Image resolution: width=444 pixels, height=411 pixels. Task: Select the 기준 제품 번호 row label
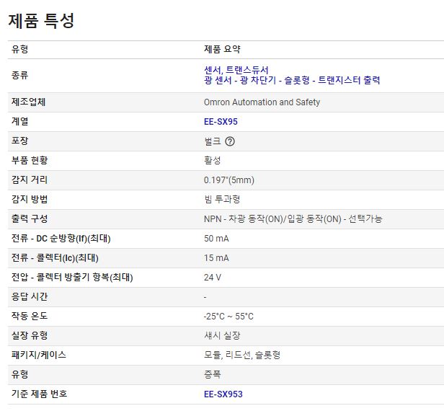pos(39,394)
